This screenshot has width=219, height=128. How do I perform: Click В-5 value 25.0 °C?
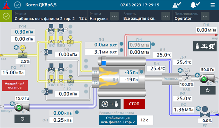(162, 55)
